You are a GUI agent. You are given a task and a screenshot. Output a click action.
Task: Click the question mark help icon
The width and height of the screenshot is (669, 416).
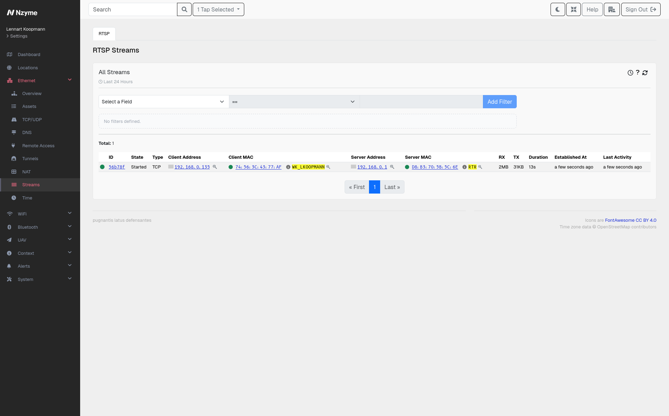638,72
